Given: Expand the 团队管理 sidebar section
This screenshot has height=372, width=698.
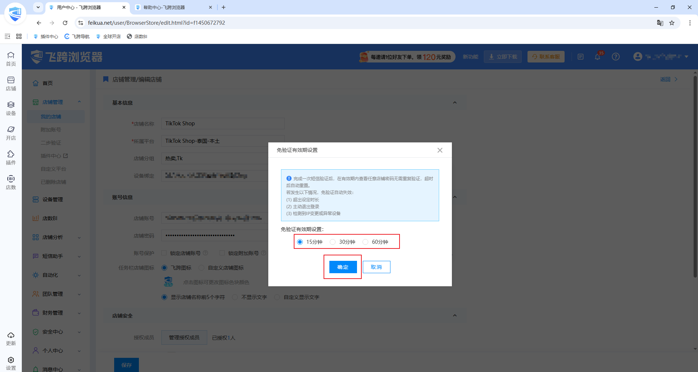Looking at the screenshot, I should 79,294.
